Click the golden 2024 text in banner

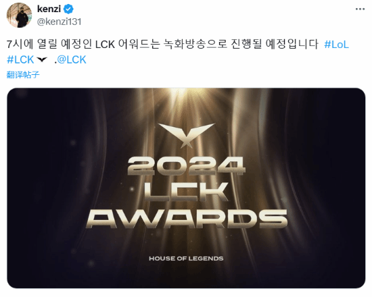(187, 166)
